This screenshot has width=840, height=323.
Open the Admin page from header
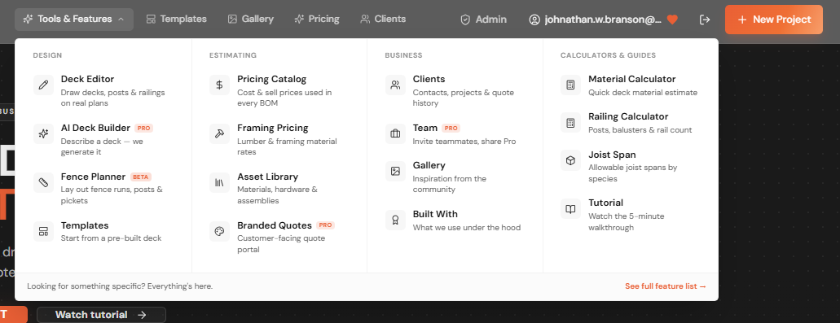click(x=484, y=20)
